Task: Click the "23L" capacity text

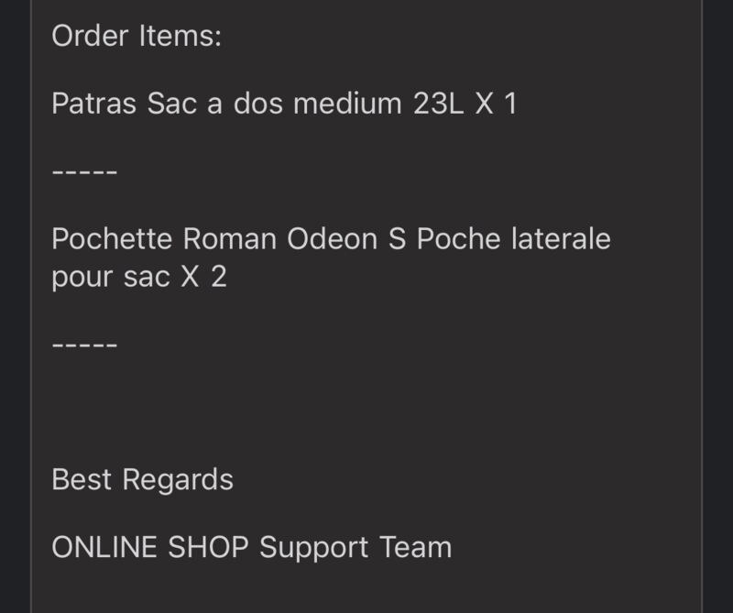Action: coord(438,103)
